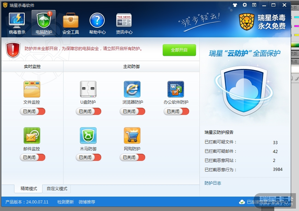The height and width of the screenshot is (211, 299).
Task: Click the 已拦截恶意网站 count 2
Action: (274, 161)
